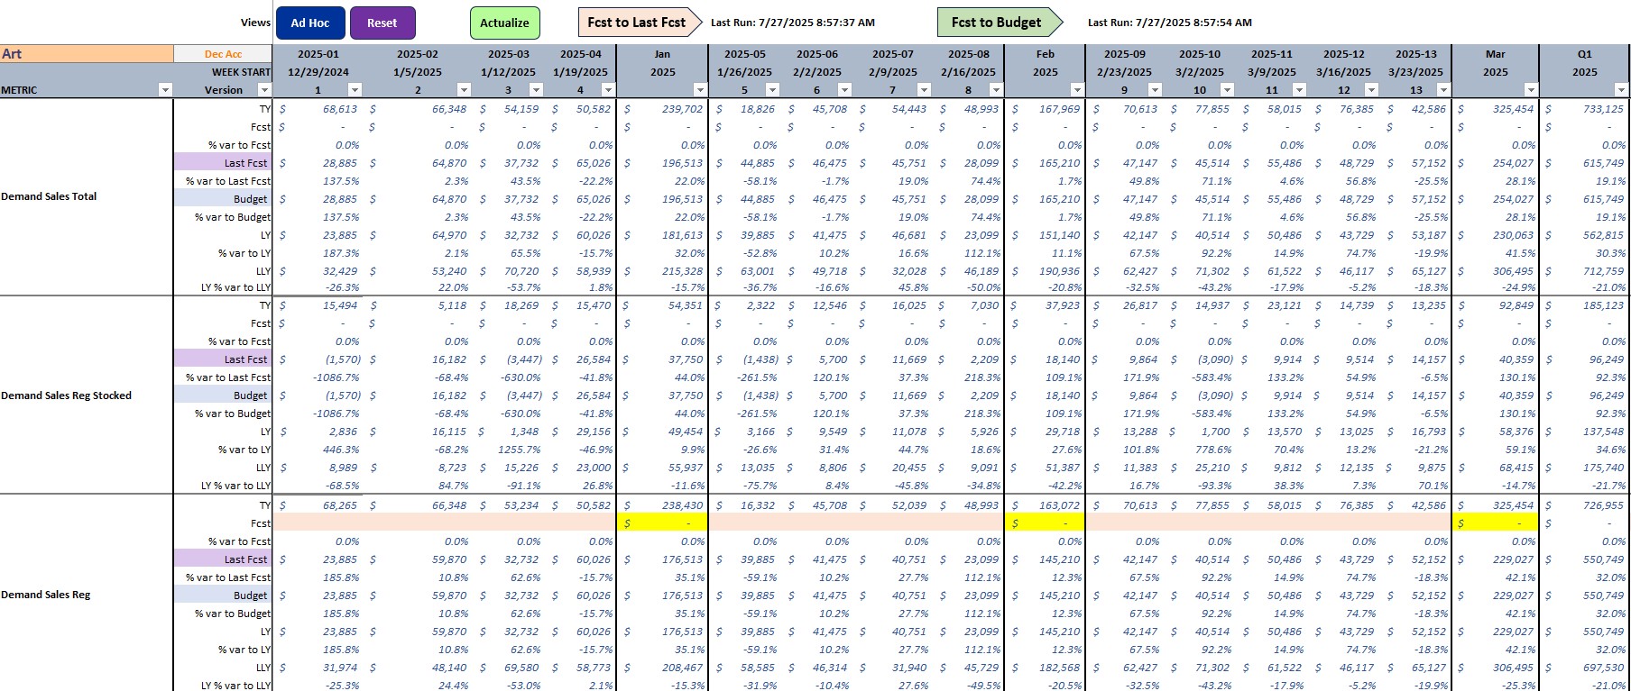This screenshot has height=691, width=1631.
Task: Select the cell showing 92,849
Action: (x=1496, y=305)
